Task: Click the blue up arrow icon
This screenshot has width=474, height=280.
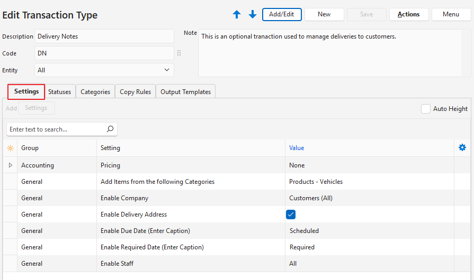Action: pos(237,15)
